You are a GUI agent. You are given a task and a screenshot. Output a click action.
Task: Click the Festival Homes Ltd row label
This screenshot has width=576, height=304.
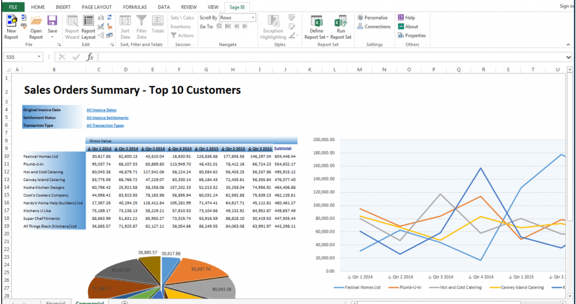click(40, 156)
